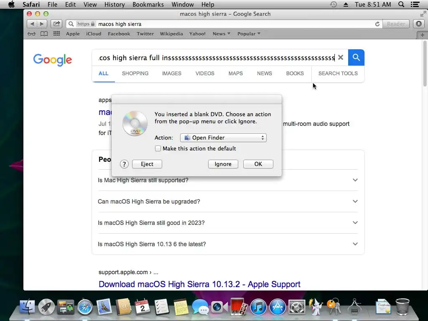Screen dimensions: 428x321
Task: Click the Eject icon in menu bar
Action: [346, 5]
